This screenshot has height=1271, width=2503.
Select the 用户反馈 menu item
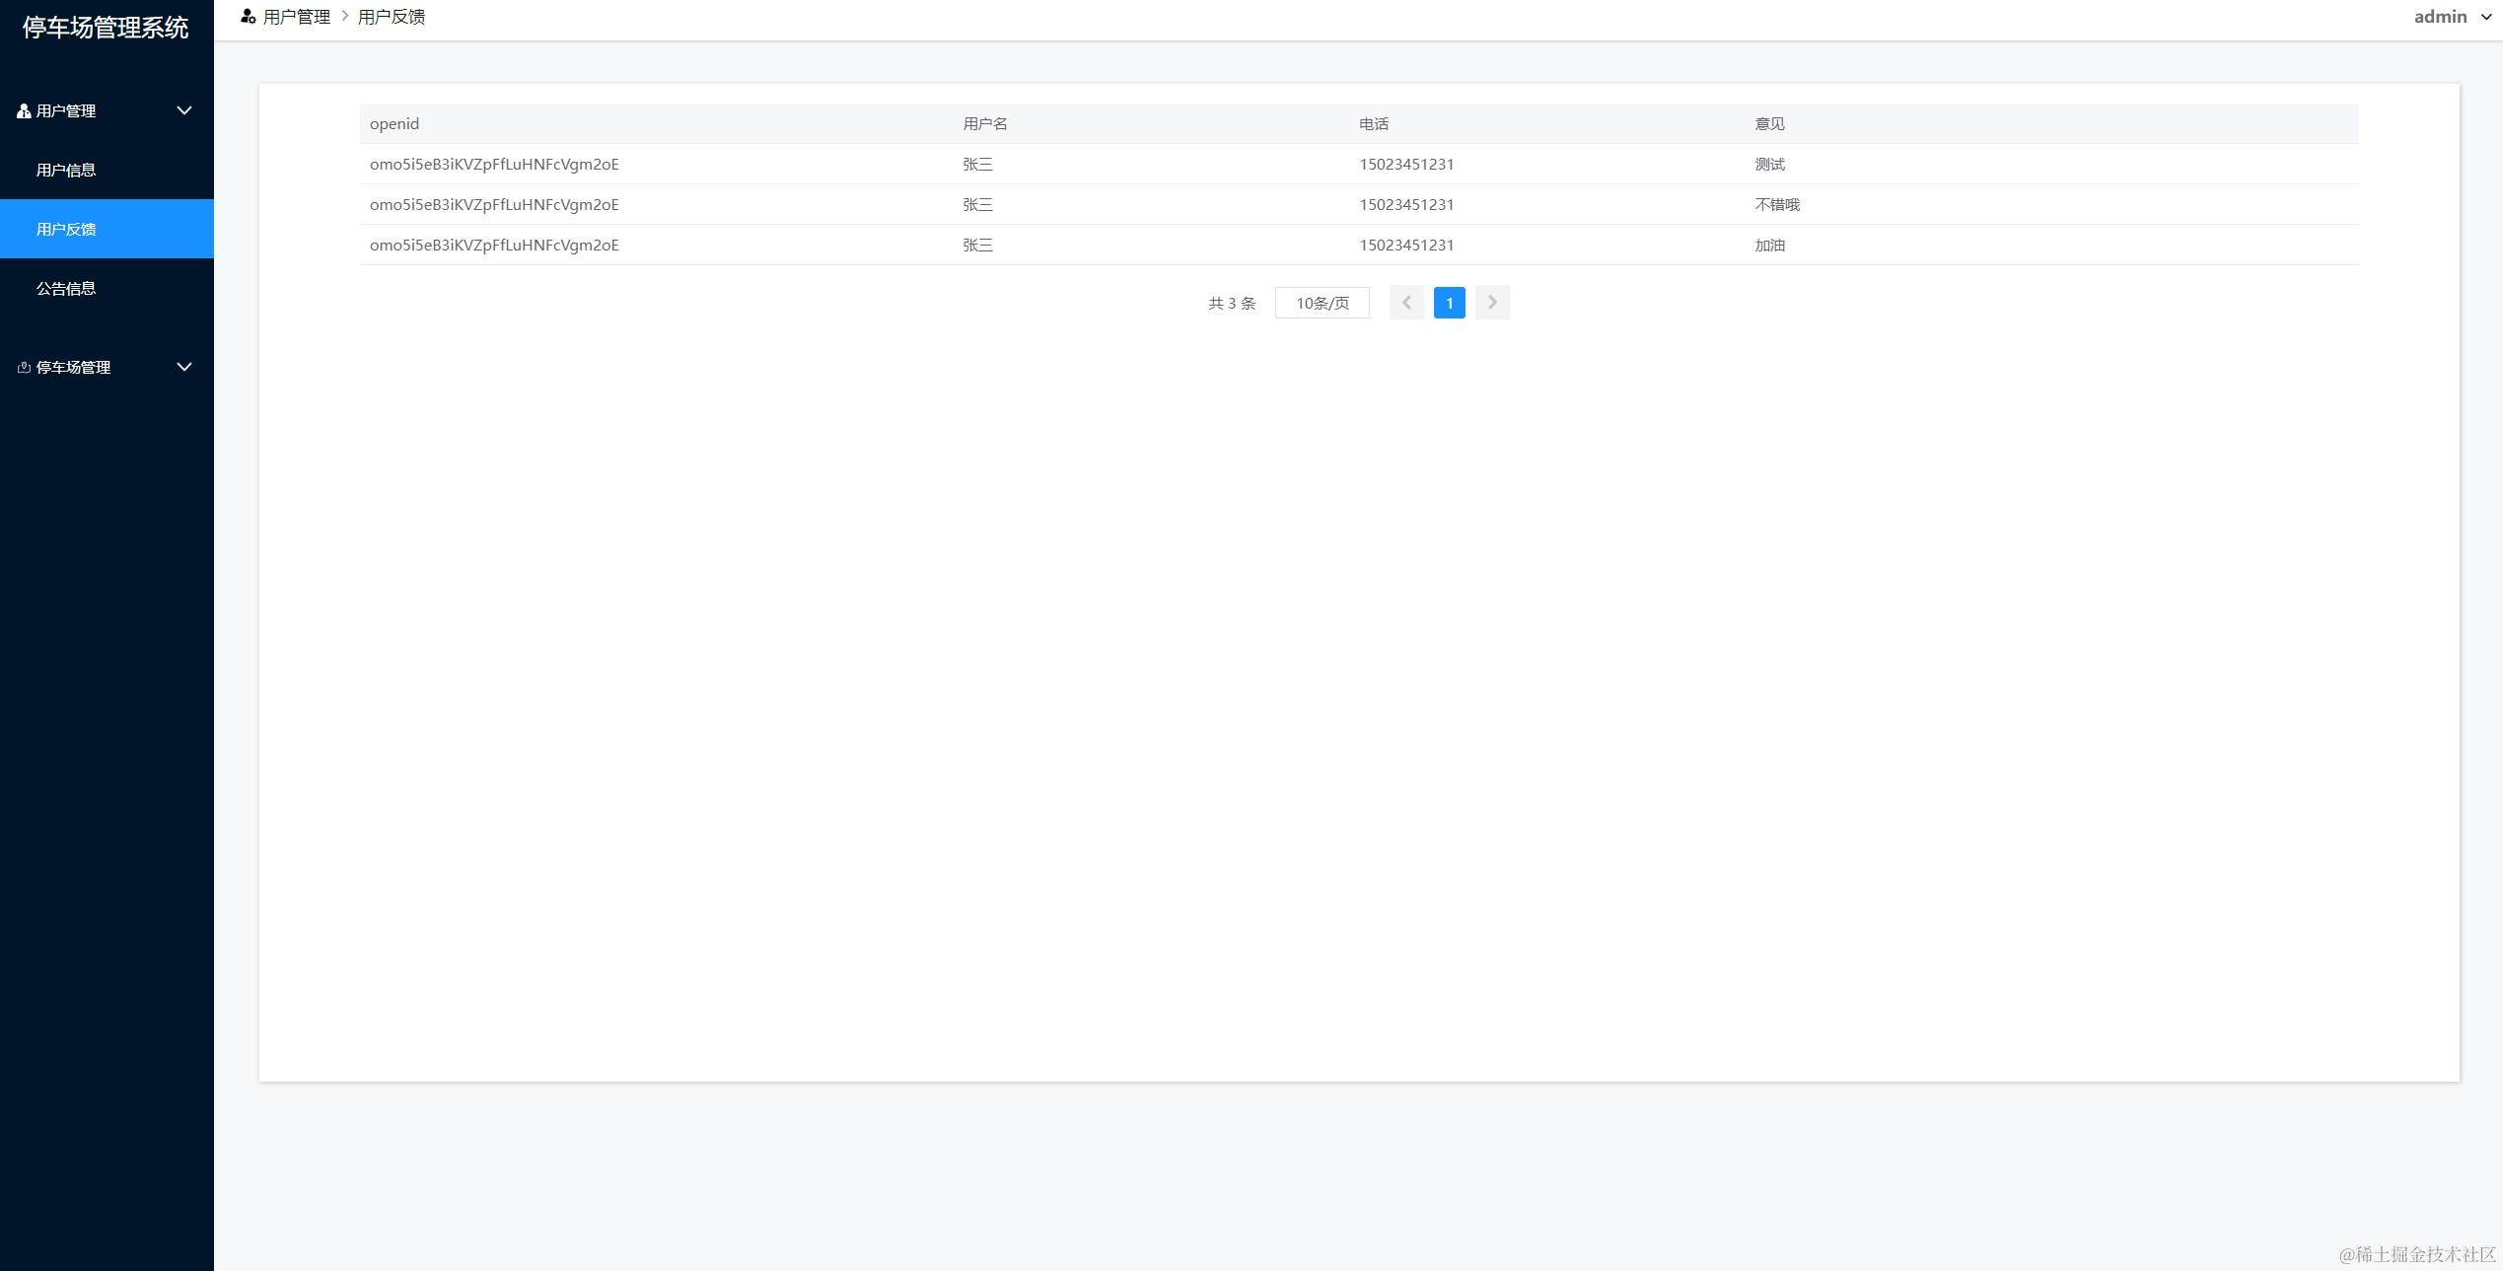click(66, 229)
